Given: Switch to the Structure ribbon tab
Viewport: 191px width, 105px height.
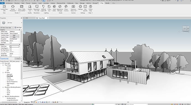Looking at the screenshot, I should 17,3.
